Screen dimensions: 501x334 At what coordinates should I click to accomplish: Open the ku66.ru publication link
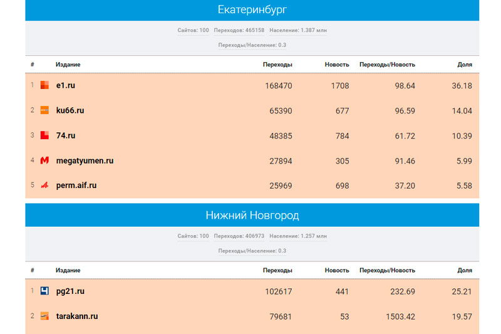(70, 110)
